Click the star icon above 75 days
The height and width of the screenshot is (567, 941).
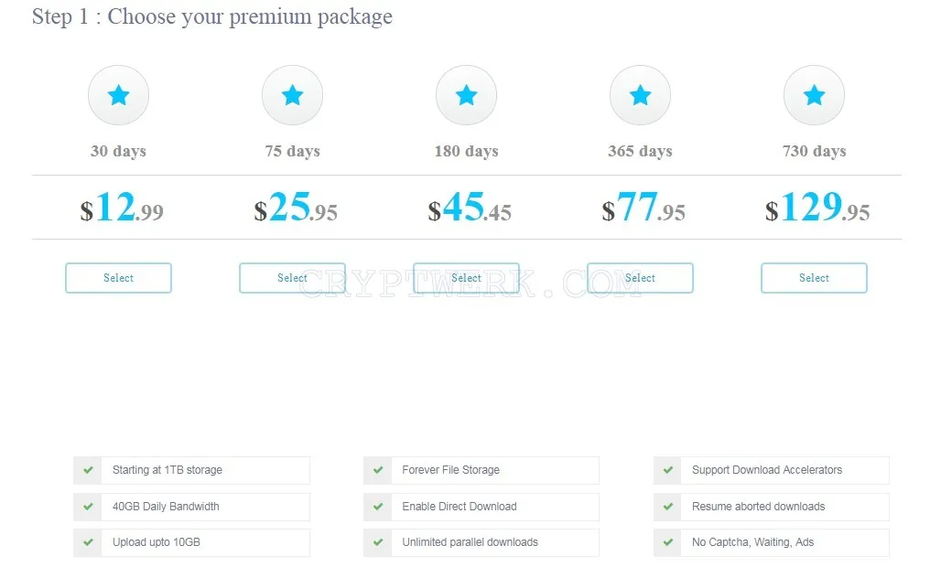coord(292,95)
